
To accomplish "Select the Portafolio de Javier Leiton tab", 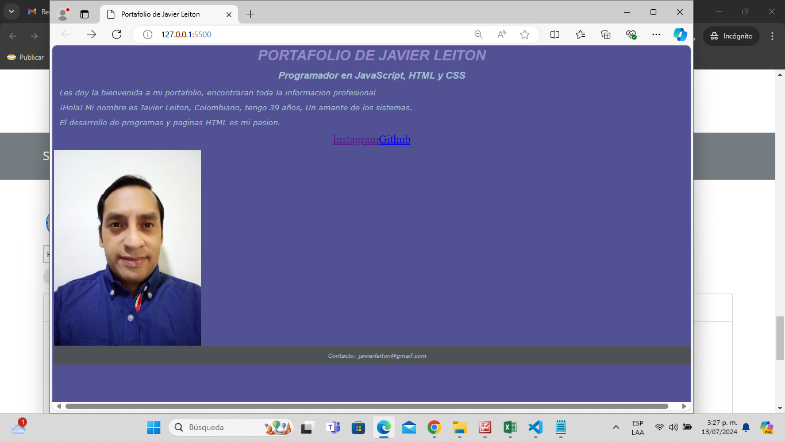I will [x=169, y=14].
